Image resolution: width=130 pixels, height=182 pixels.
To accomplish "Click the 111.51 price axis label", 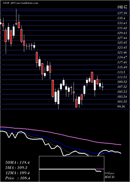I will pos(122,77).
